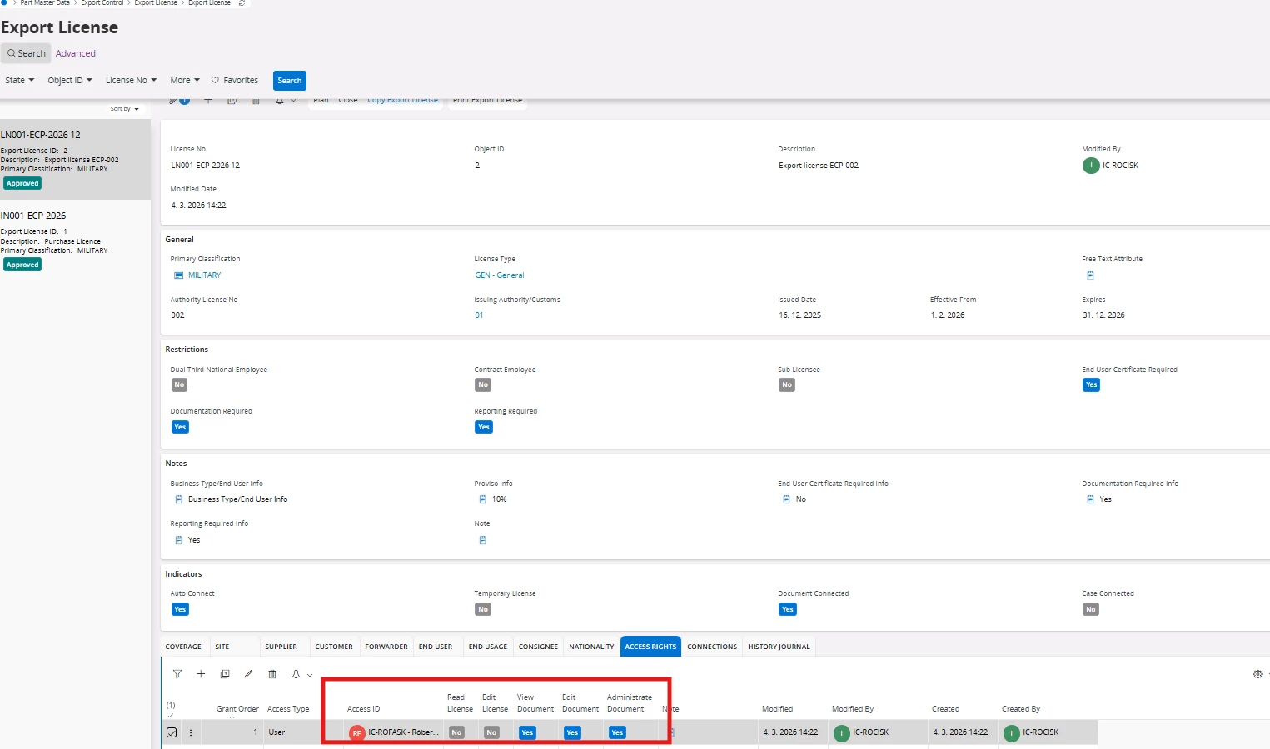The image size is (1270, 749).
Task: Click the MILITARY classification icon
Action: point(178,275)
